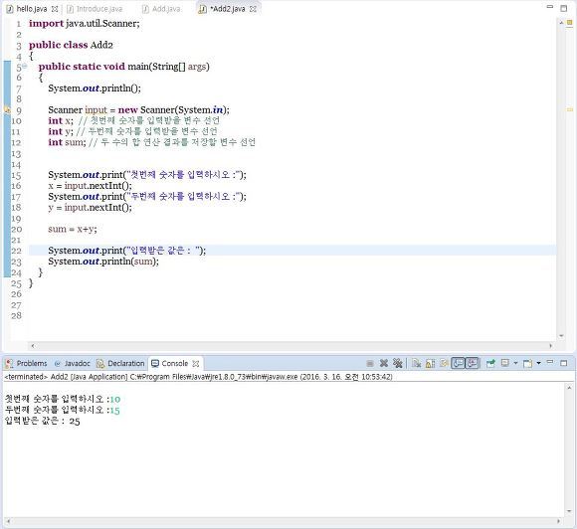Click line number 28 in the editor gutter
Viewport: 577px width, 529px height.
click(16, 315)
